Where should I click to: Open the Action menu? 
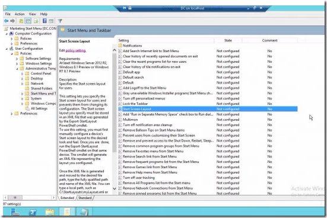coord(20,14)
